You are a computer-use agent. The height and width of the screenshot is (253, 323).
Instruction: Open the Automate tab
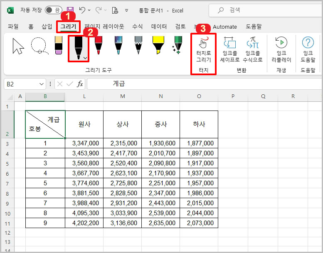pyautogui.click(x=225, y=27)
